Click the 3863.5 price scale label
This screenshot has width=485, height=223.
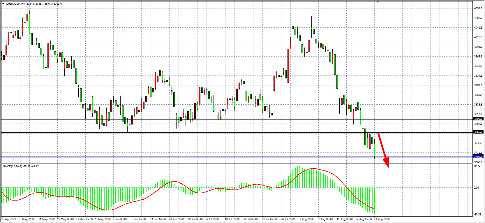tap(478, 95)
